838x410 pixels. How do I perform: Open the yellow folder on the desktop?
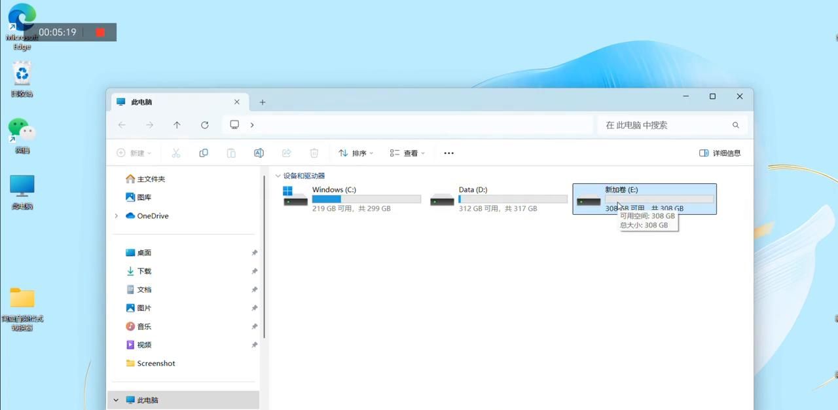point(22,309)
